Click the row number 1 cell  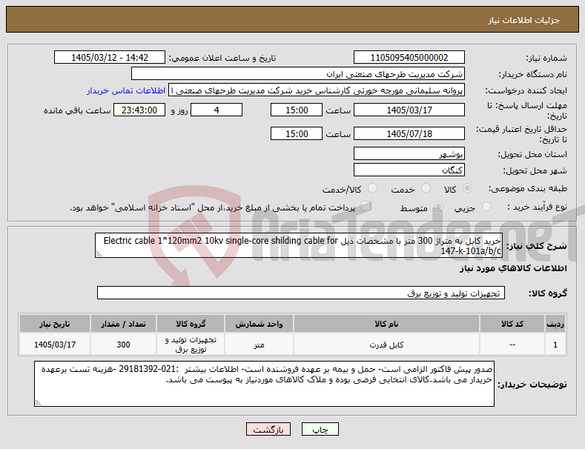pyautogui.click(x=555, y=345)
